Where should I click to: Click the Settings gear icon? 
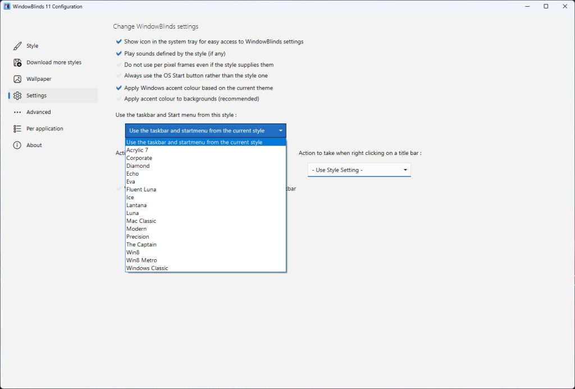pyautogui.click(x=17, y=95)
